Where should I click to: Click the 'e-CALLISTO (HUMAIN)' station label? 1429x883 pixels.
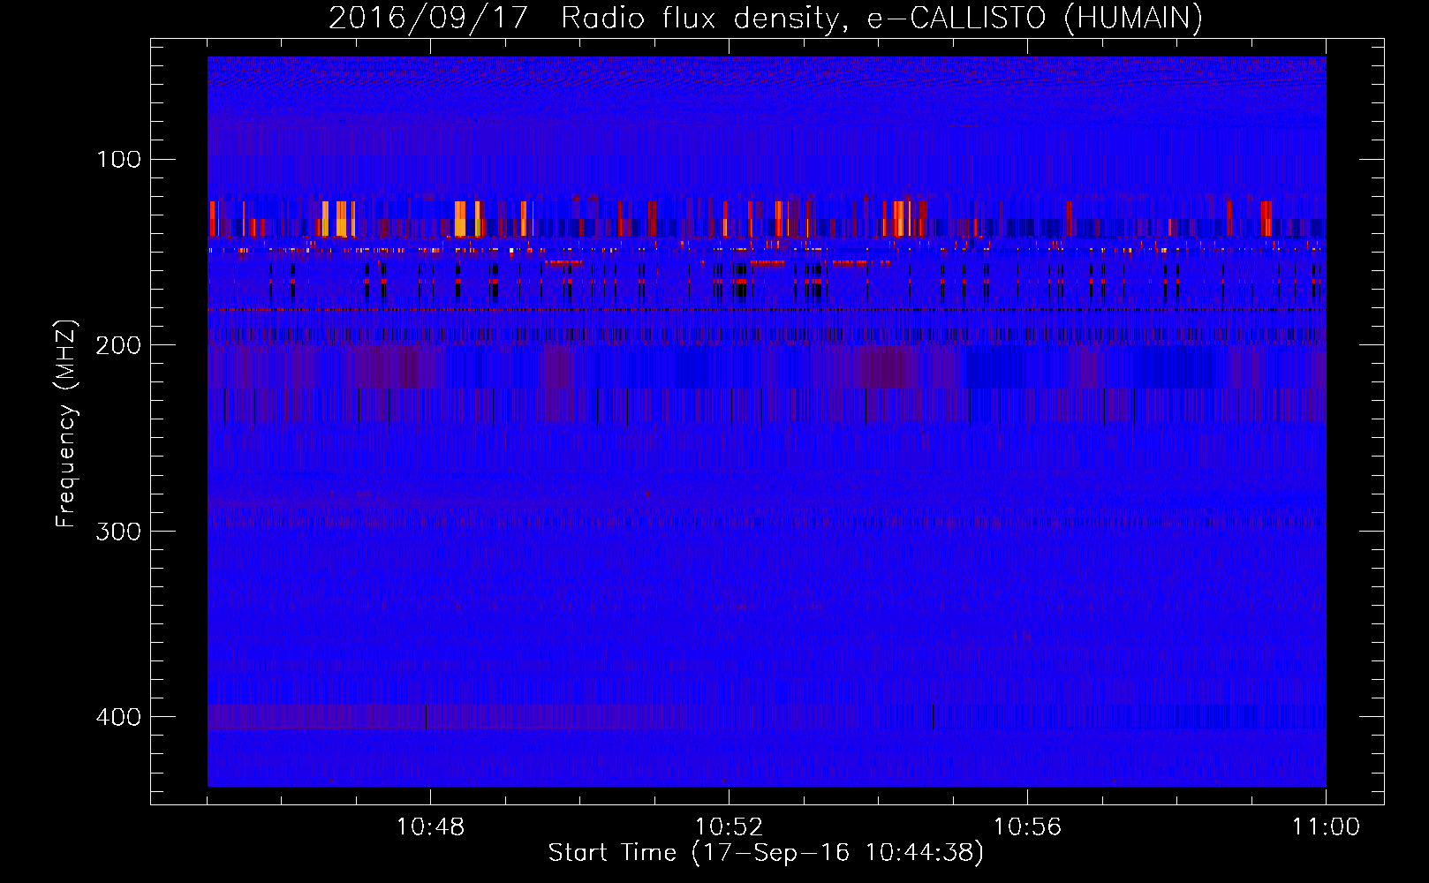1035,19
